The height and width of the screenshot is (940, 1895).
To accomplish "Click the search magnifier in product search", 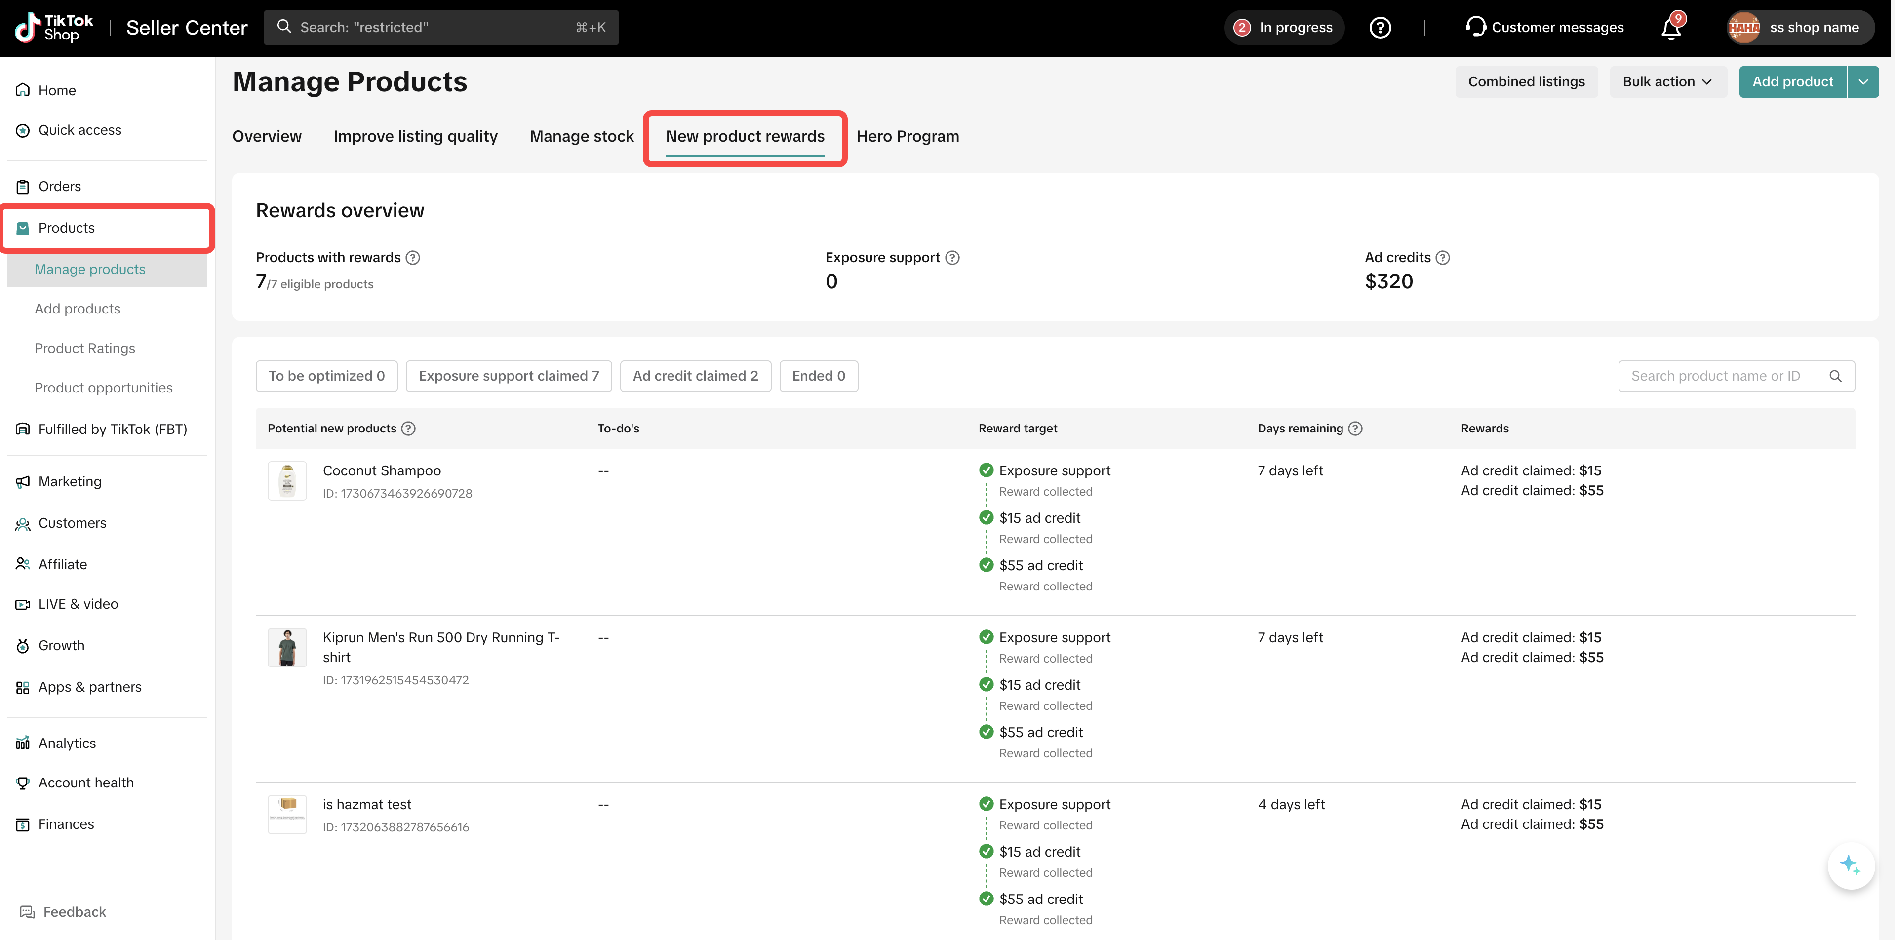I will 1835,376.
